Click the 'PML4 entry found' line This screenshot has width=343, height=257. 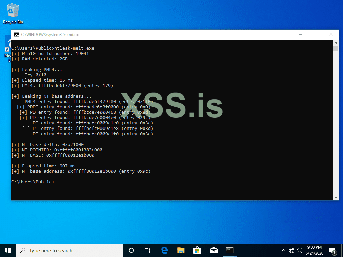coord(84,102)
